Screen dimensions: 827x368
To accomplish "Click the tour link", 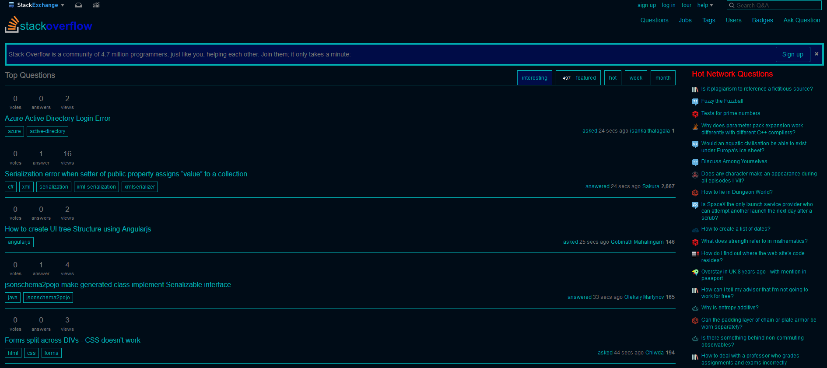I will tap(687, 5).
